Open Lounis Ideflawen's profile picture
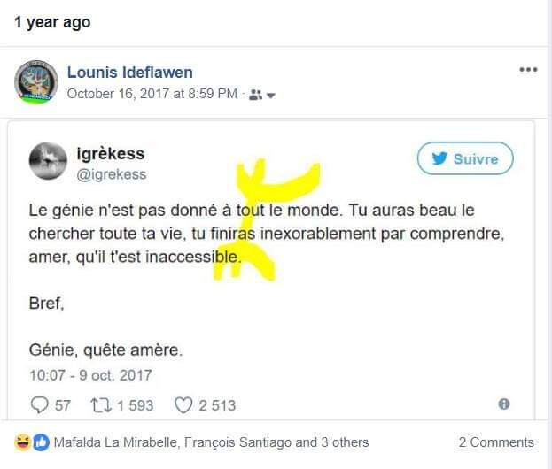Screen dimensions: 552x469 [36, 82]
